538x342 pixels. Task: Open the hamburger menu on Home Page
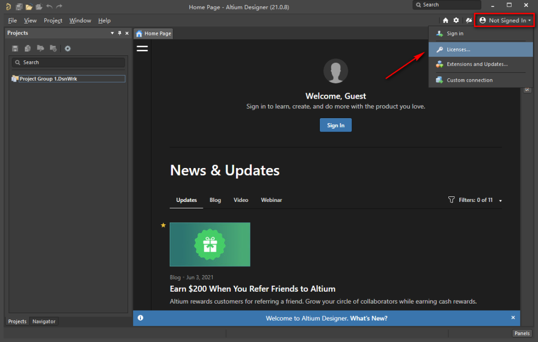click(x=142, y=48)
